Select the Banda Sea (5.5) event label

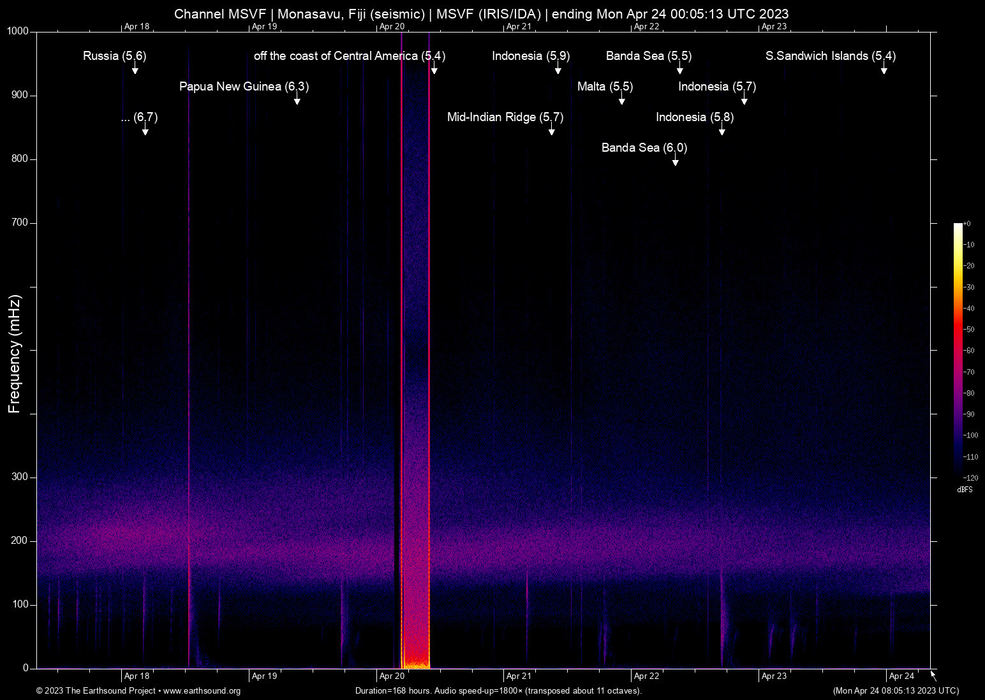[x=648, y=56]
